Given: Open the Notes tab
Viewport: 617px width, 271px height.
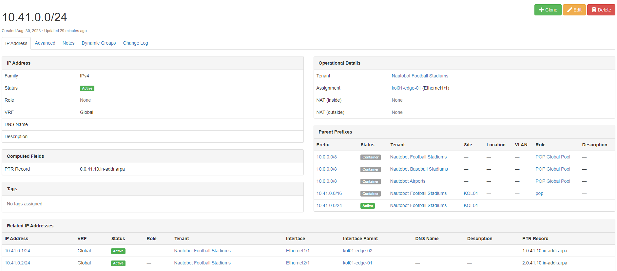Looking at the screenshot, I should [68, 43].
